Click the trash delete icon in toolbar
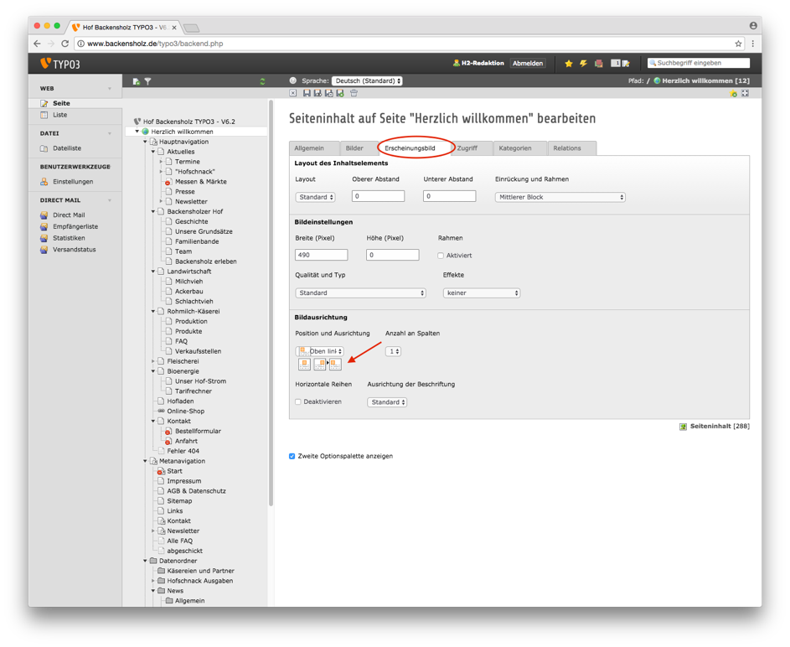This screenshot has height=647, width=790. [x=354, y=93]
